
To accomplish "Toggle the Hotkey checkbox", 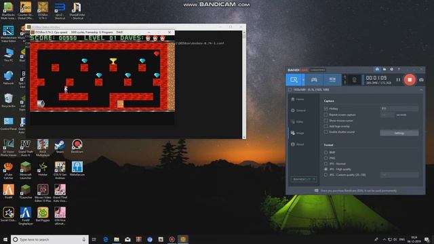I will pyautogui.click(x=325, y=108).
